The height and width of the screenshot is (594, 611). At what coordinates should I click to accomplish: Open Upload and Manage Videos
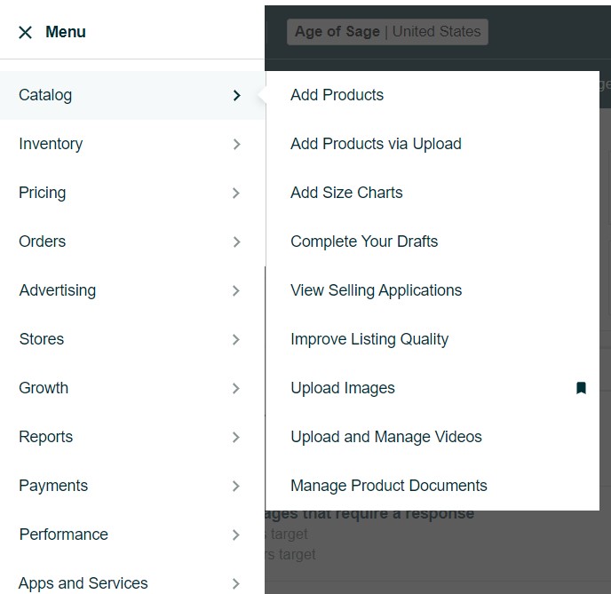pyautogui.click(x=432, y=437)
